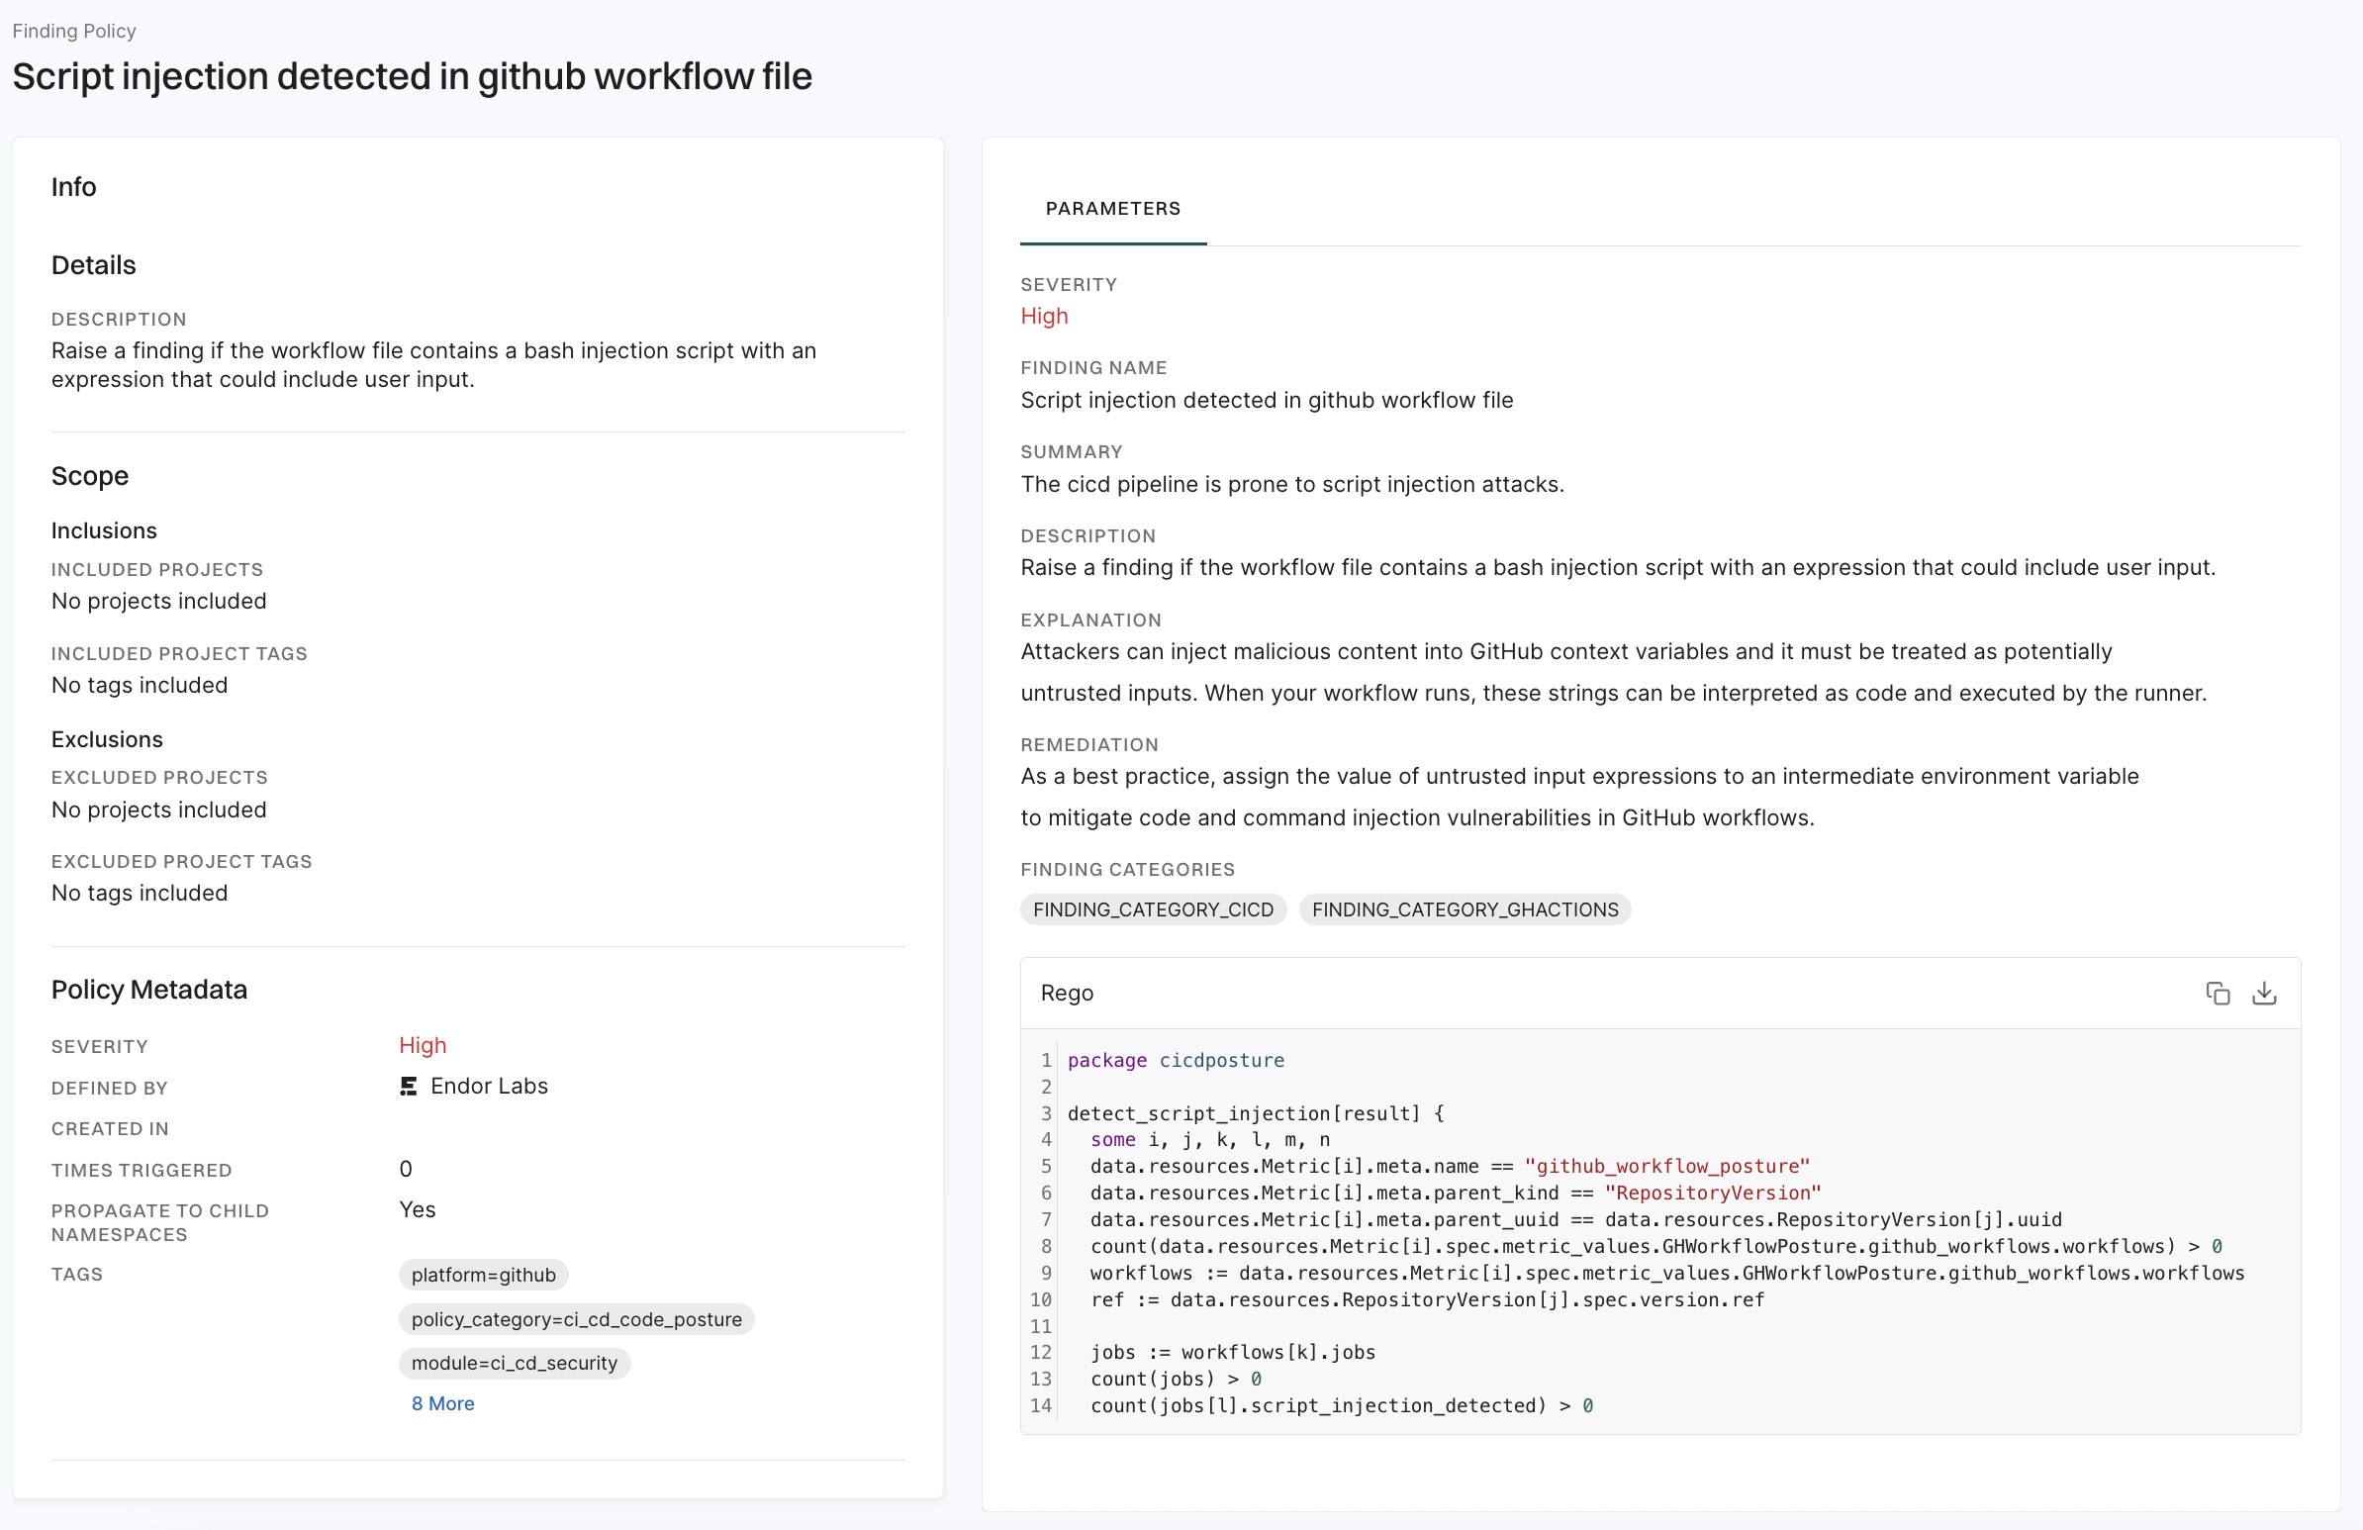This screenshot has height=1530, width=2363.
Task: Expand the 8 More tags link
Action: [442, 1403]
